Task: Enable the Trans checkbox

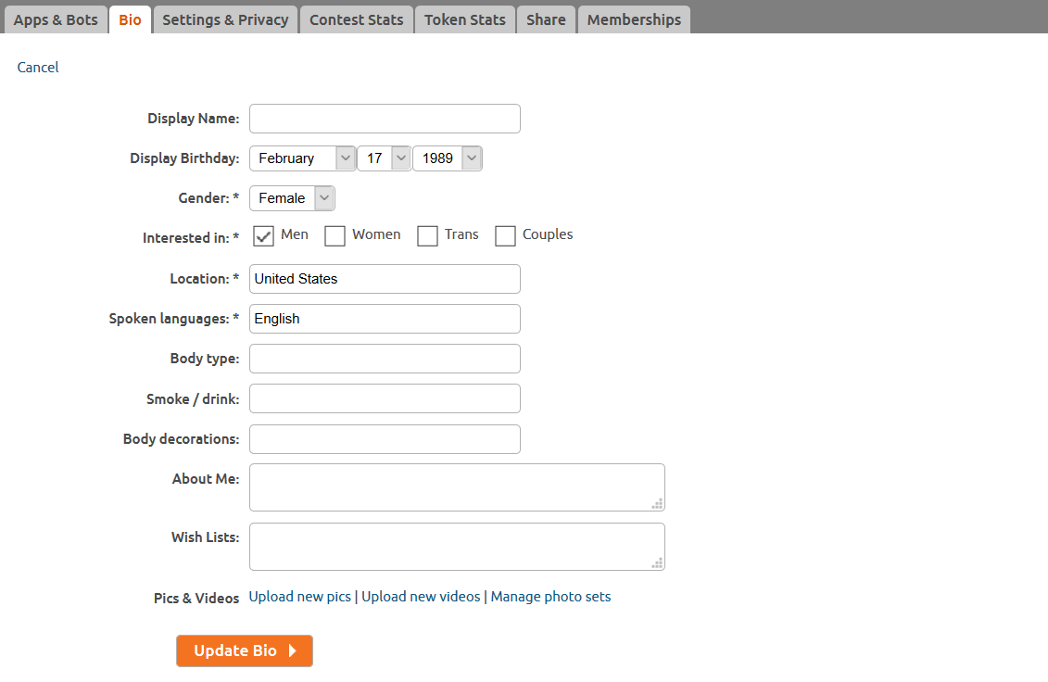Action: pos(427,236)
